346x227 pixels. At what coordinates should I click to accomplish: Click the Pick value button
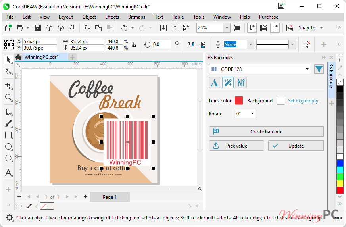coord(236,146)
